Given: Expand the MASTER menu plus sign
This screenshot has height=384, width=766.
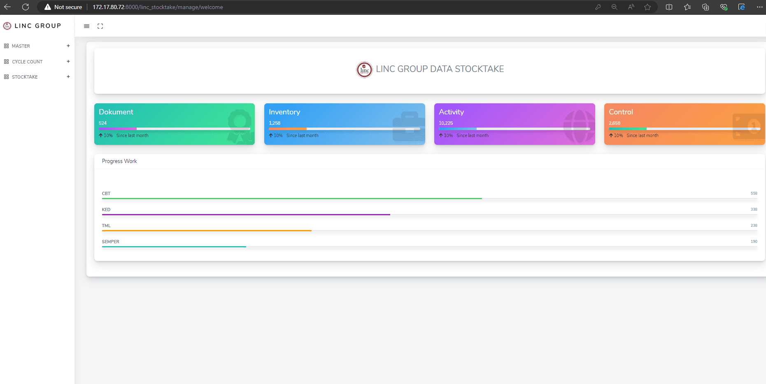Looking at the screenshot, I should [68, 46].
